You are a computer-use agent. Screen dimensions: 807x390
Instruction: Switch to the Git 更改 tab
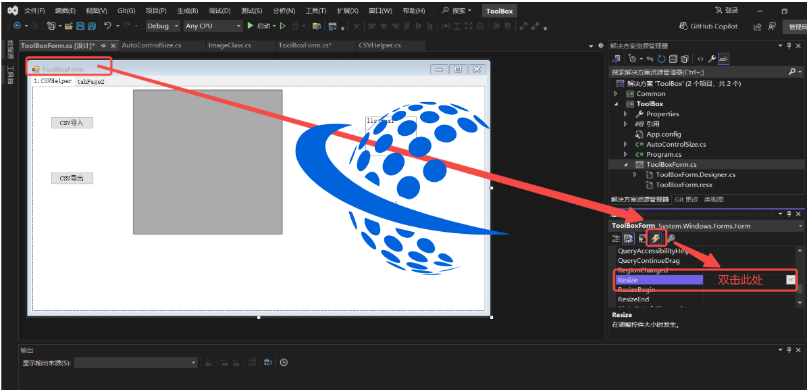[687, 199]
